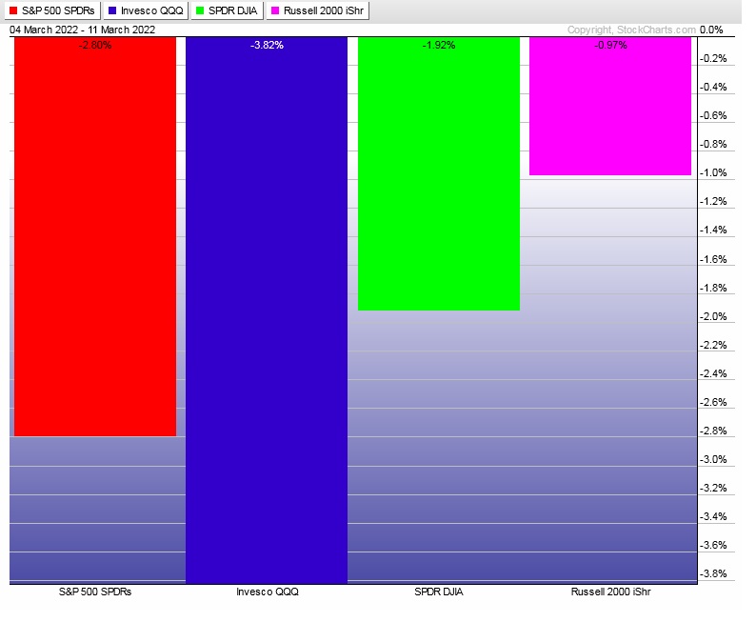Image resolution: width=756 pixels, height=642 pixels.
Task: Click the -2.0% y-axis label
Action: pyautogui.click(x=713, y=316)
